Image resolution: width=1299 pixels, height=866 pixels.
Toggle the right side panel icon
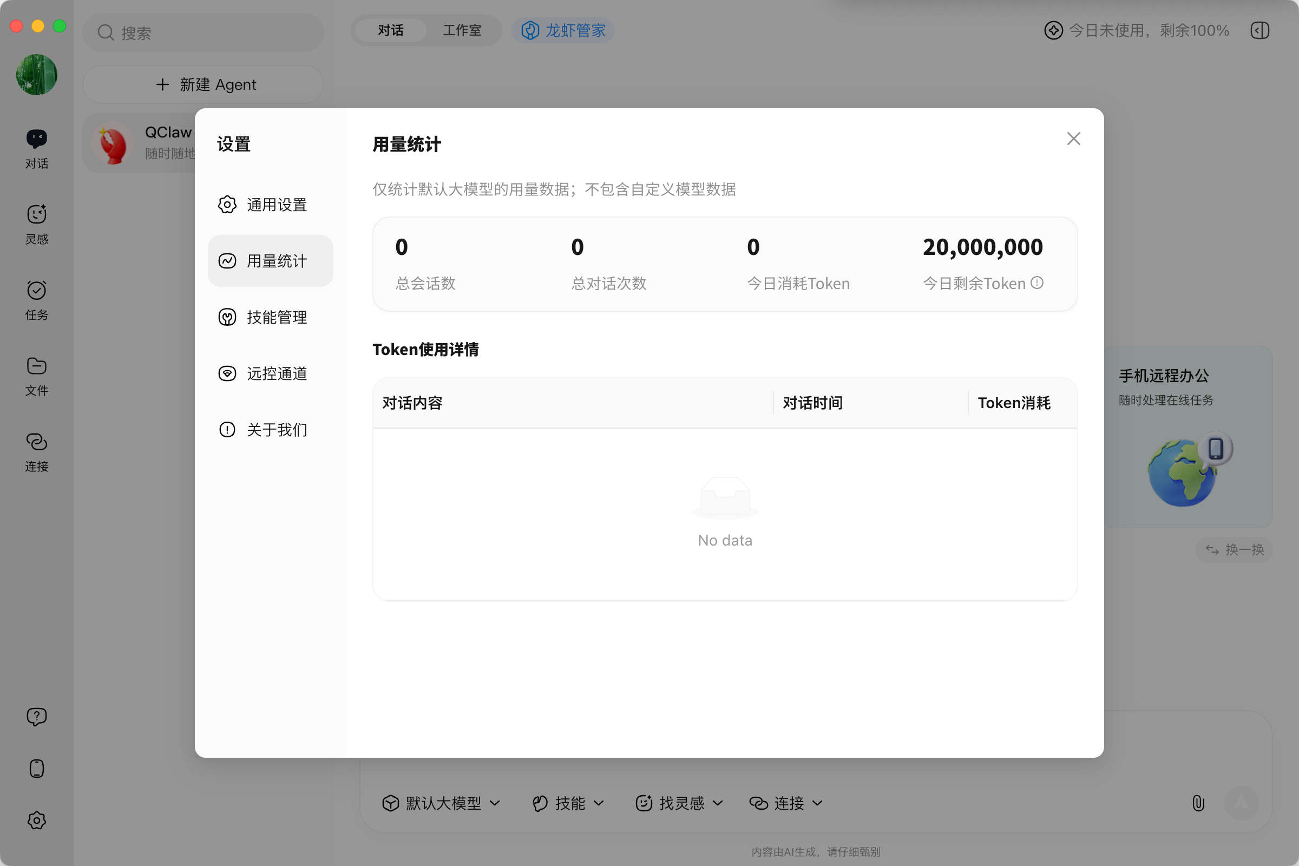1260,30
